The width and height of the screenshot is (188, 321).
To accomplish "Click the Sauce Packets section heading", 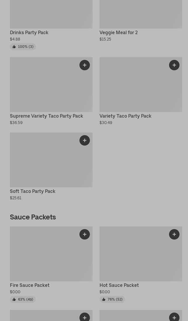I will pyautogui.click(x=33, y=217).
